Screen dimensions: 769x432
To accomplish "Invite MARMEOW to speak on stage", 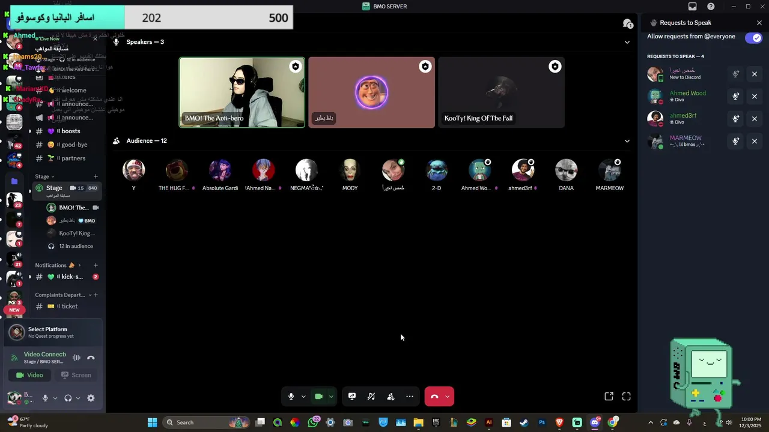I will click(x=735, y=141).
